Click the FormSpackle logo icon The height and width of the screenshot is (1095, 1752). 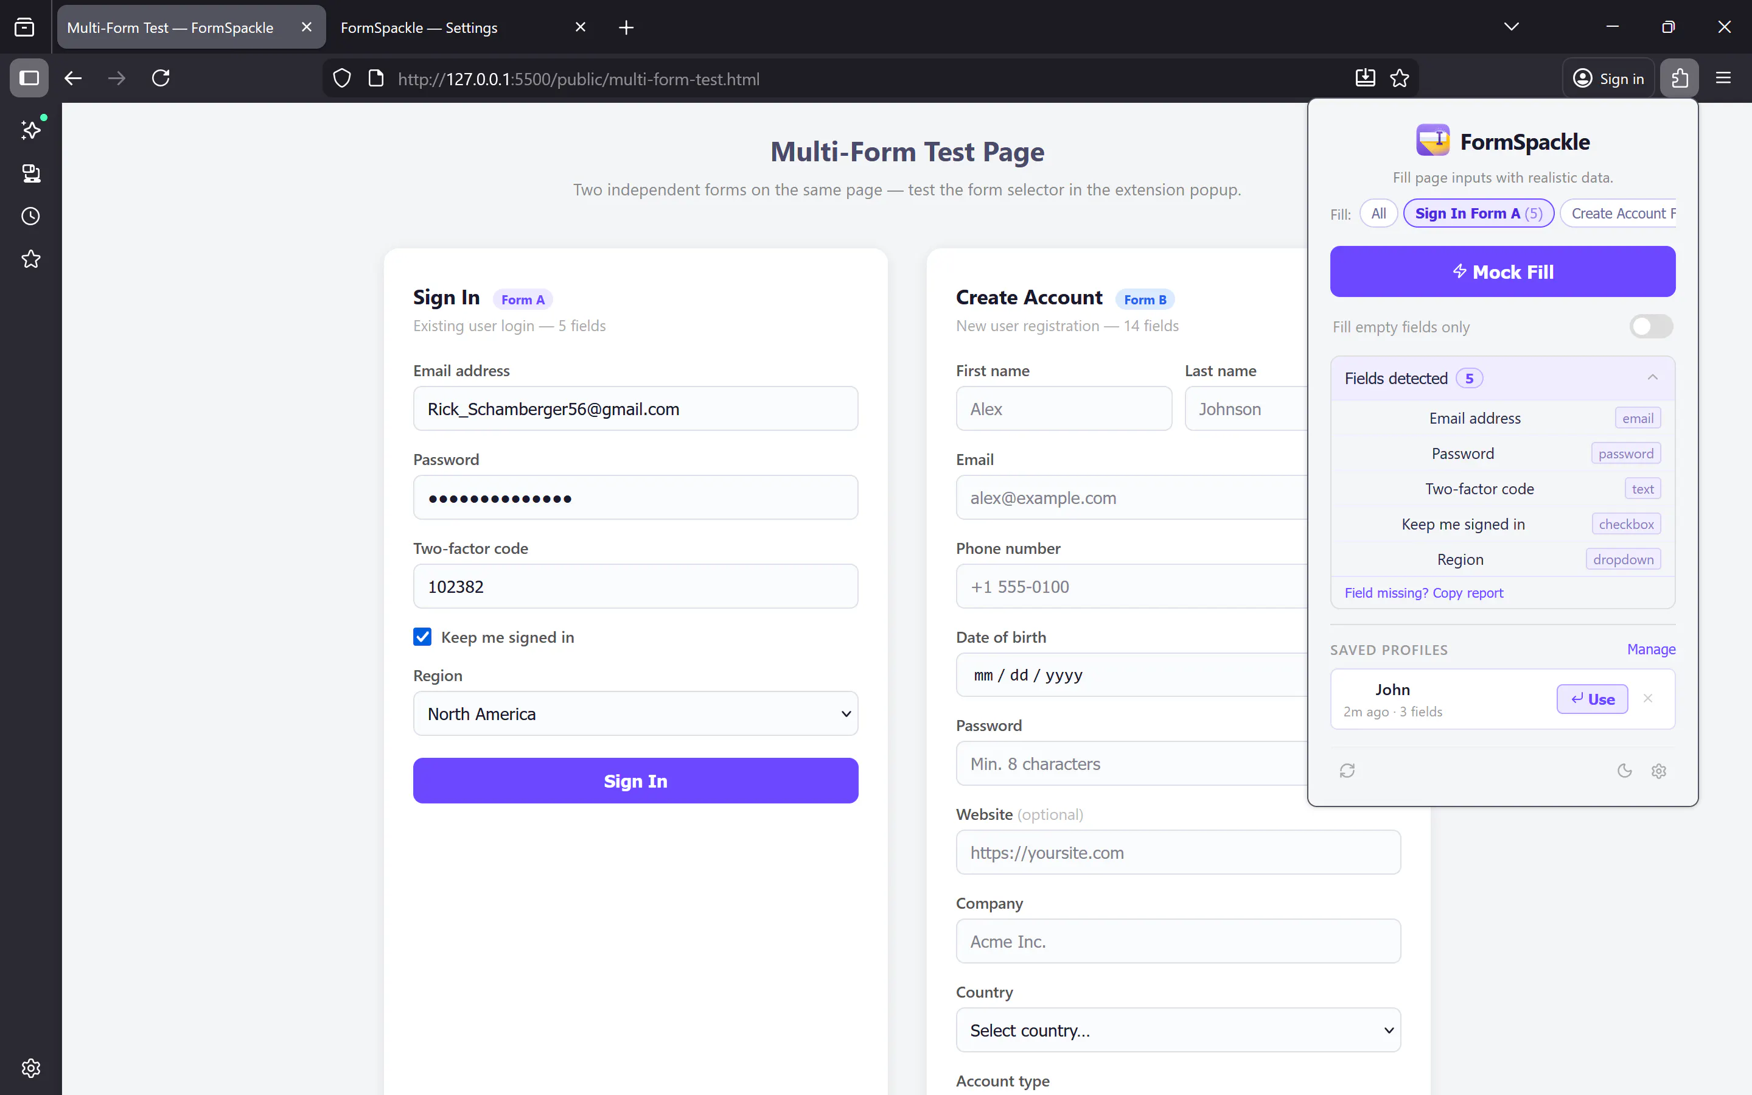coord(1432,141)
